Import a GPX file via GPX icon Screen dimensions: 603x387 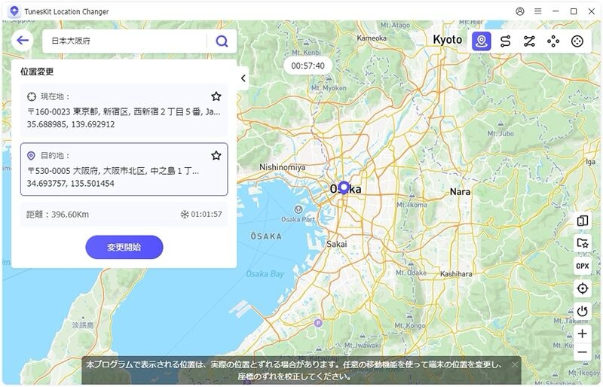click(x=582, y=266)
